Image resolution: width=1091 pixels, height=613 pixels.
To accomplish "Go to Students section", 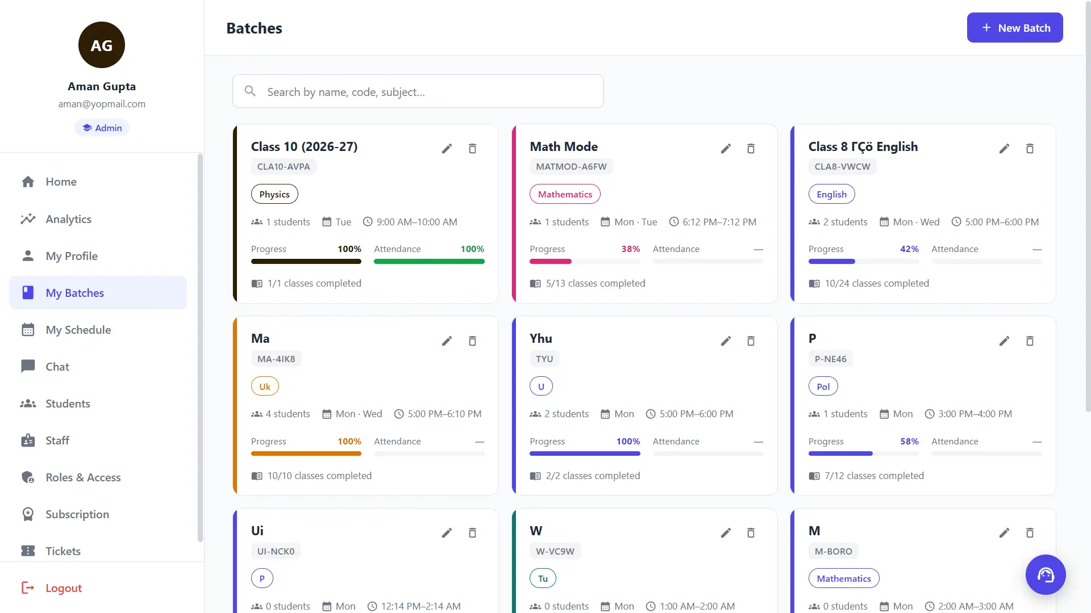I will 98,404.
